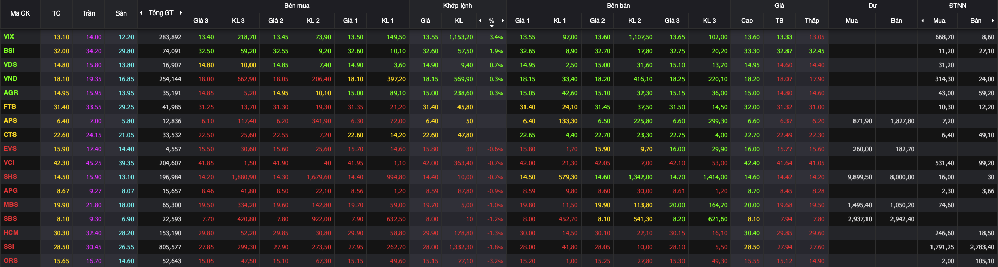Open the VIX ticker symbol
998x267 pixels.
pos(9,37)
